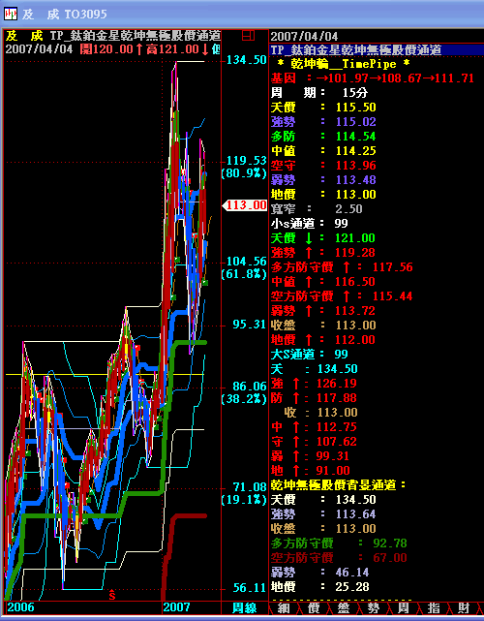Click the 71.08 (19.1%) axis level
Screen dimensions: 484x621
(x=244, y=493)
